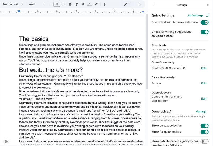Toggle underline formatting
This screenshot has height=146, width=213.
tap(83, 4)
